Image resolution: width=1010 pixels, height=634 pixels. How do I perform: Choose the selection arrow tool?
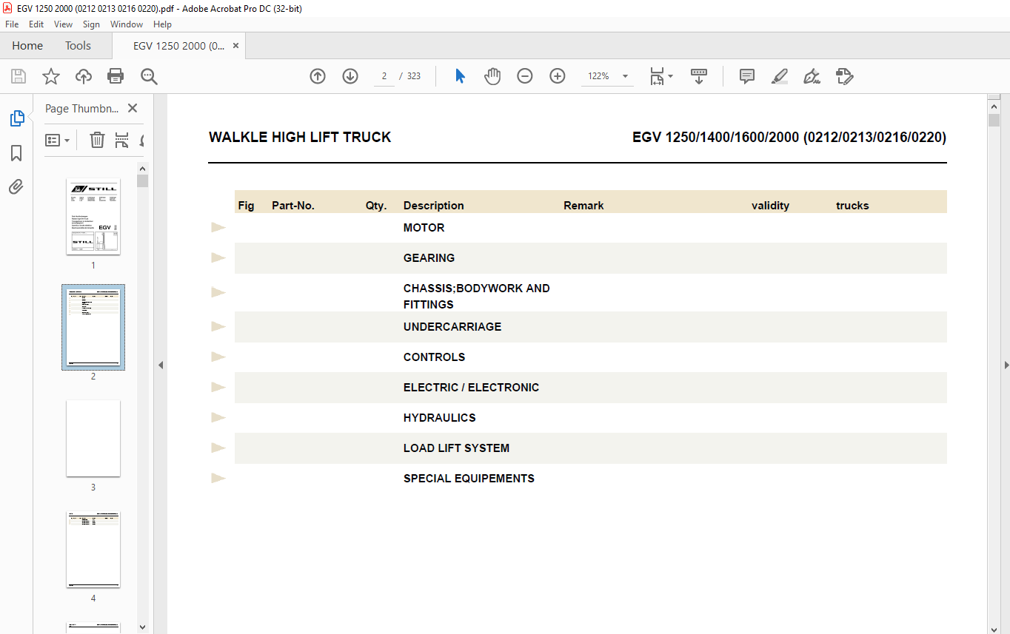tap(460, 76)
